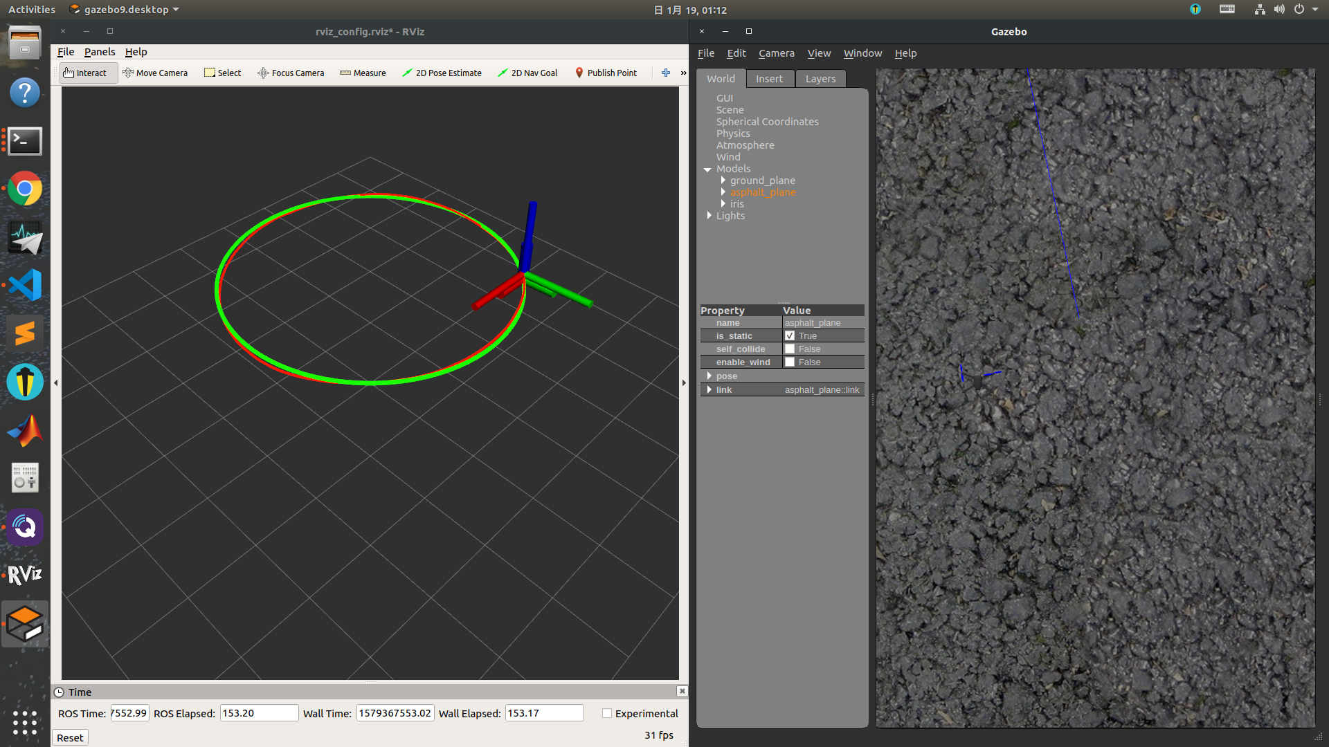Switch to the Insert tab

769,79
